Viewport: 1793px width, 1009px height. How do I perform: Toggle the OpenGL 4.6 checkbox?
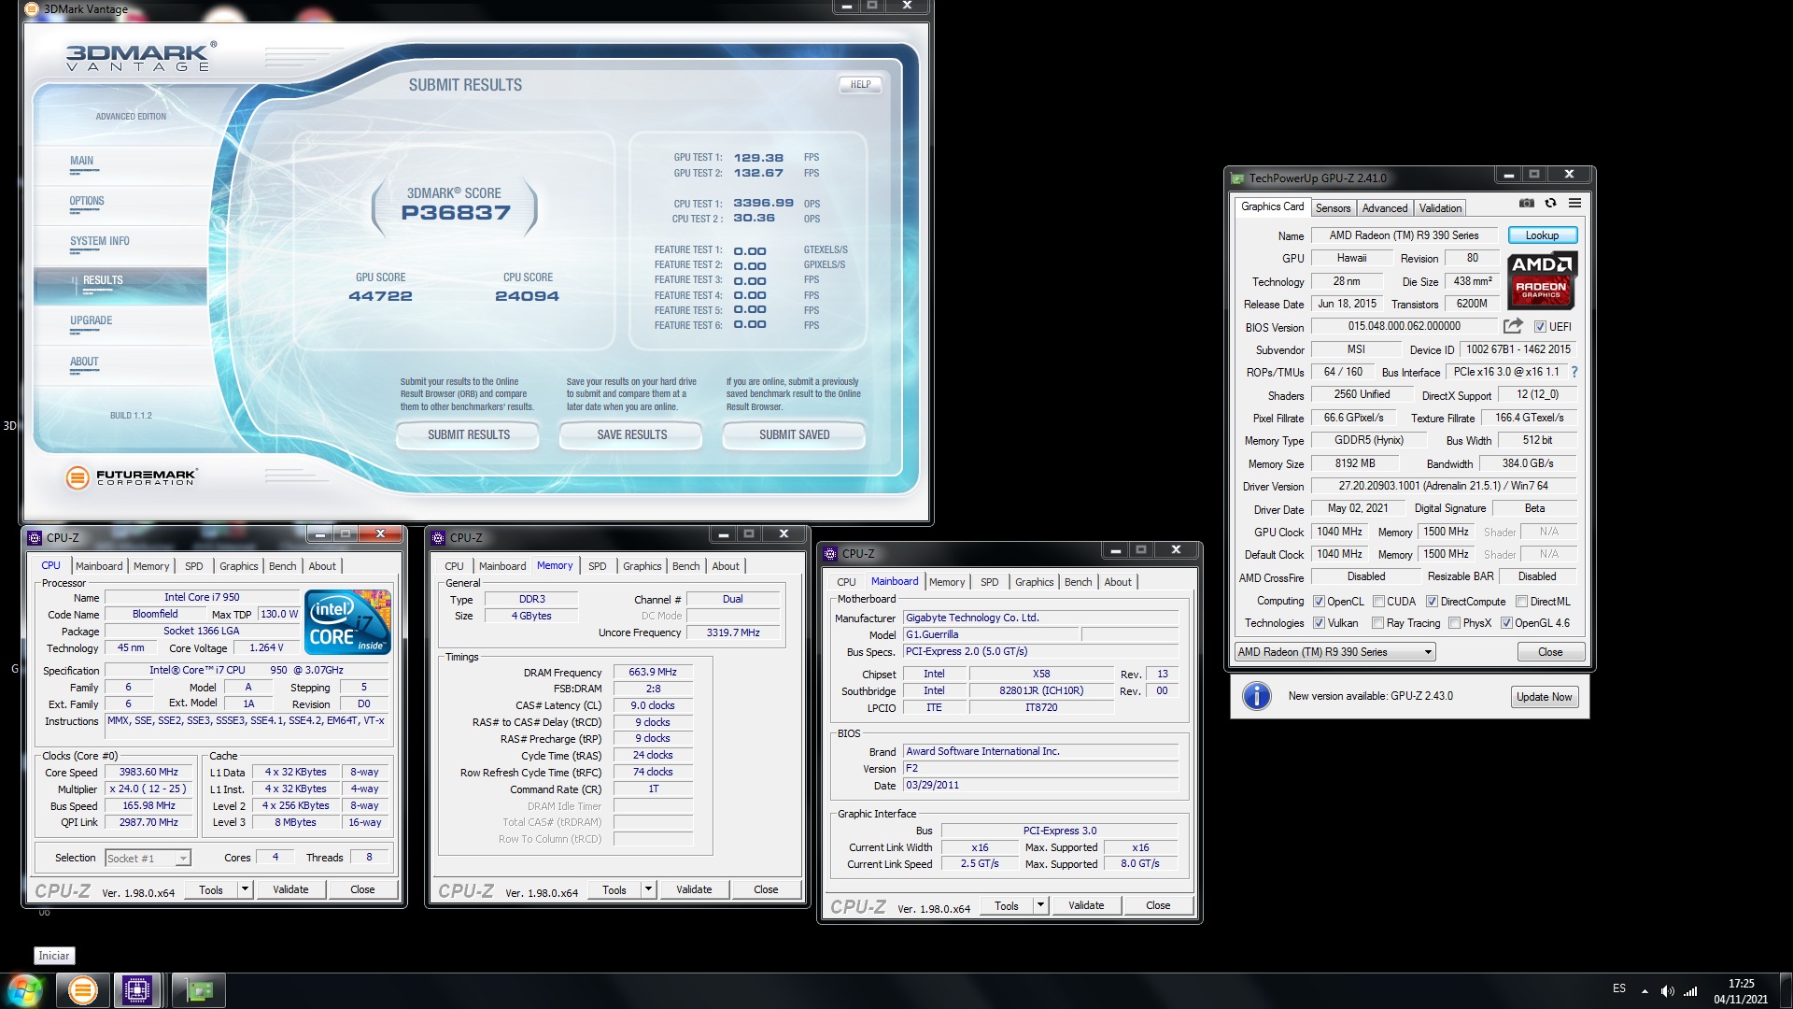tap(1506, 623)
